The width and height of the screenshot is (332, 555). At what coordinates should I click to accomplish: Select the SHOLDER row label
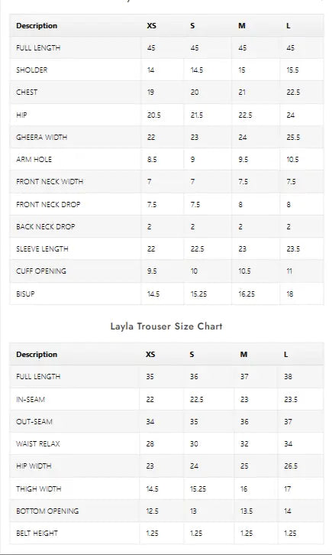click(32, 70)
